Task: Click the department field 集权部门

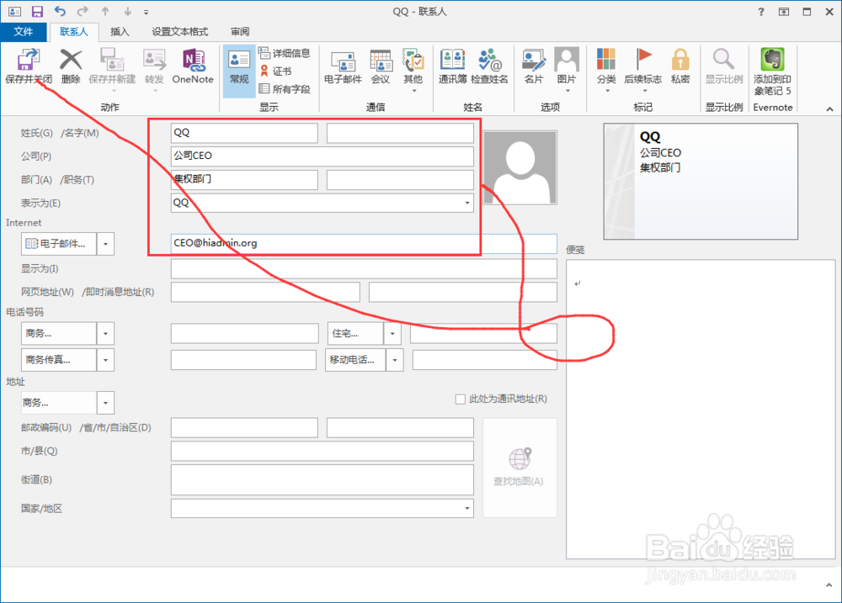Action: point(244,180)
